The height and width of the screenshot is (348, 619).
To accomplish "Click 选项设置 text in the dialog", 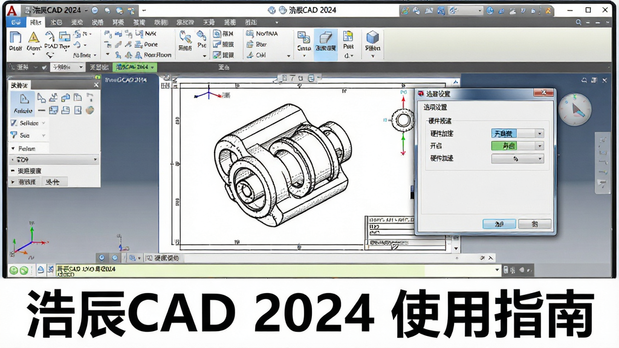I will point(435,108).
